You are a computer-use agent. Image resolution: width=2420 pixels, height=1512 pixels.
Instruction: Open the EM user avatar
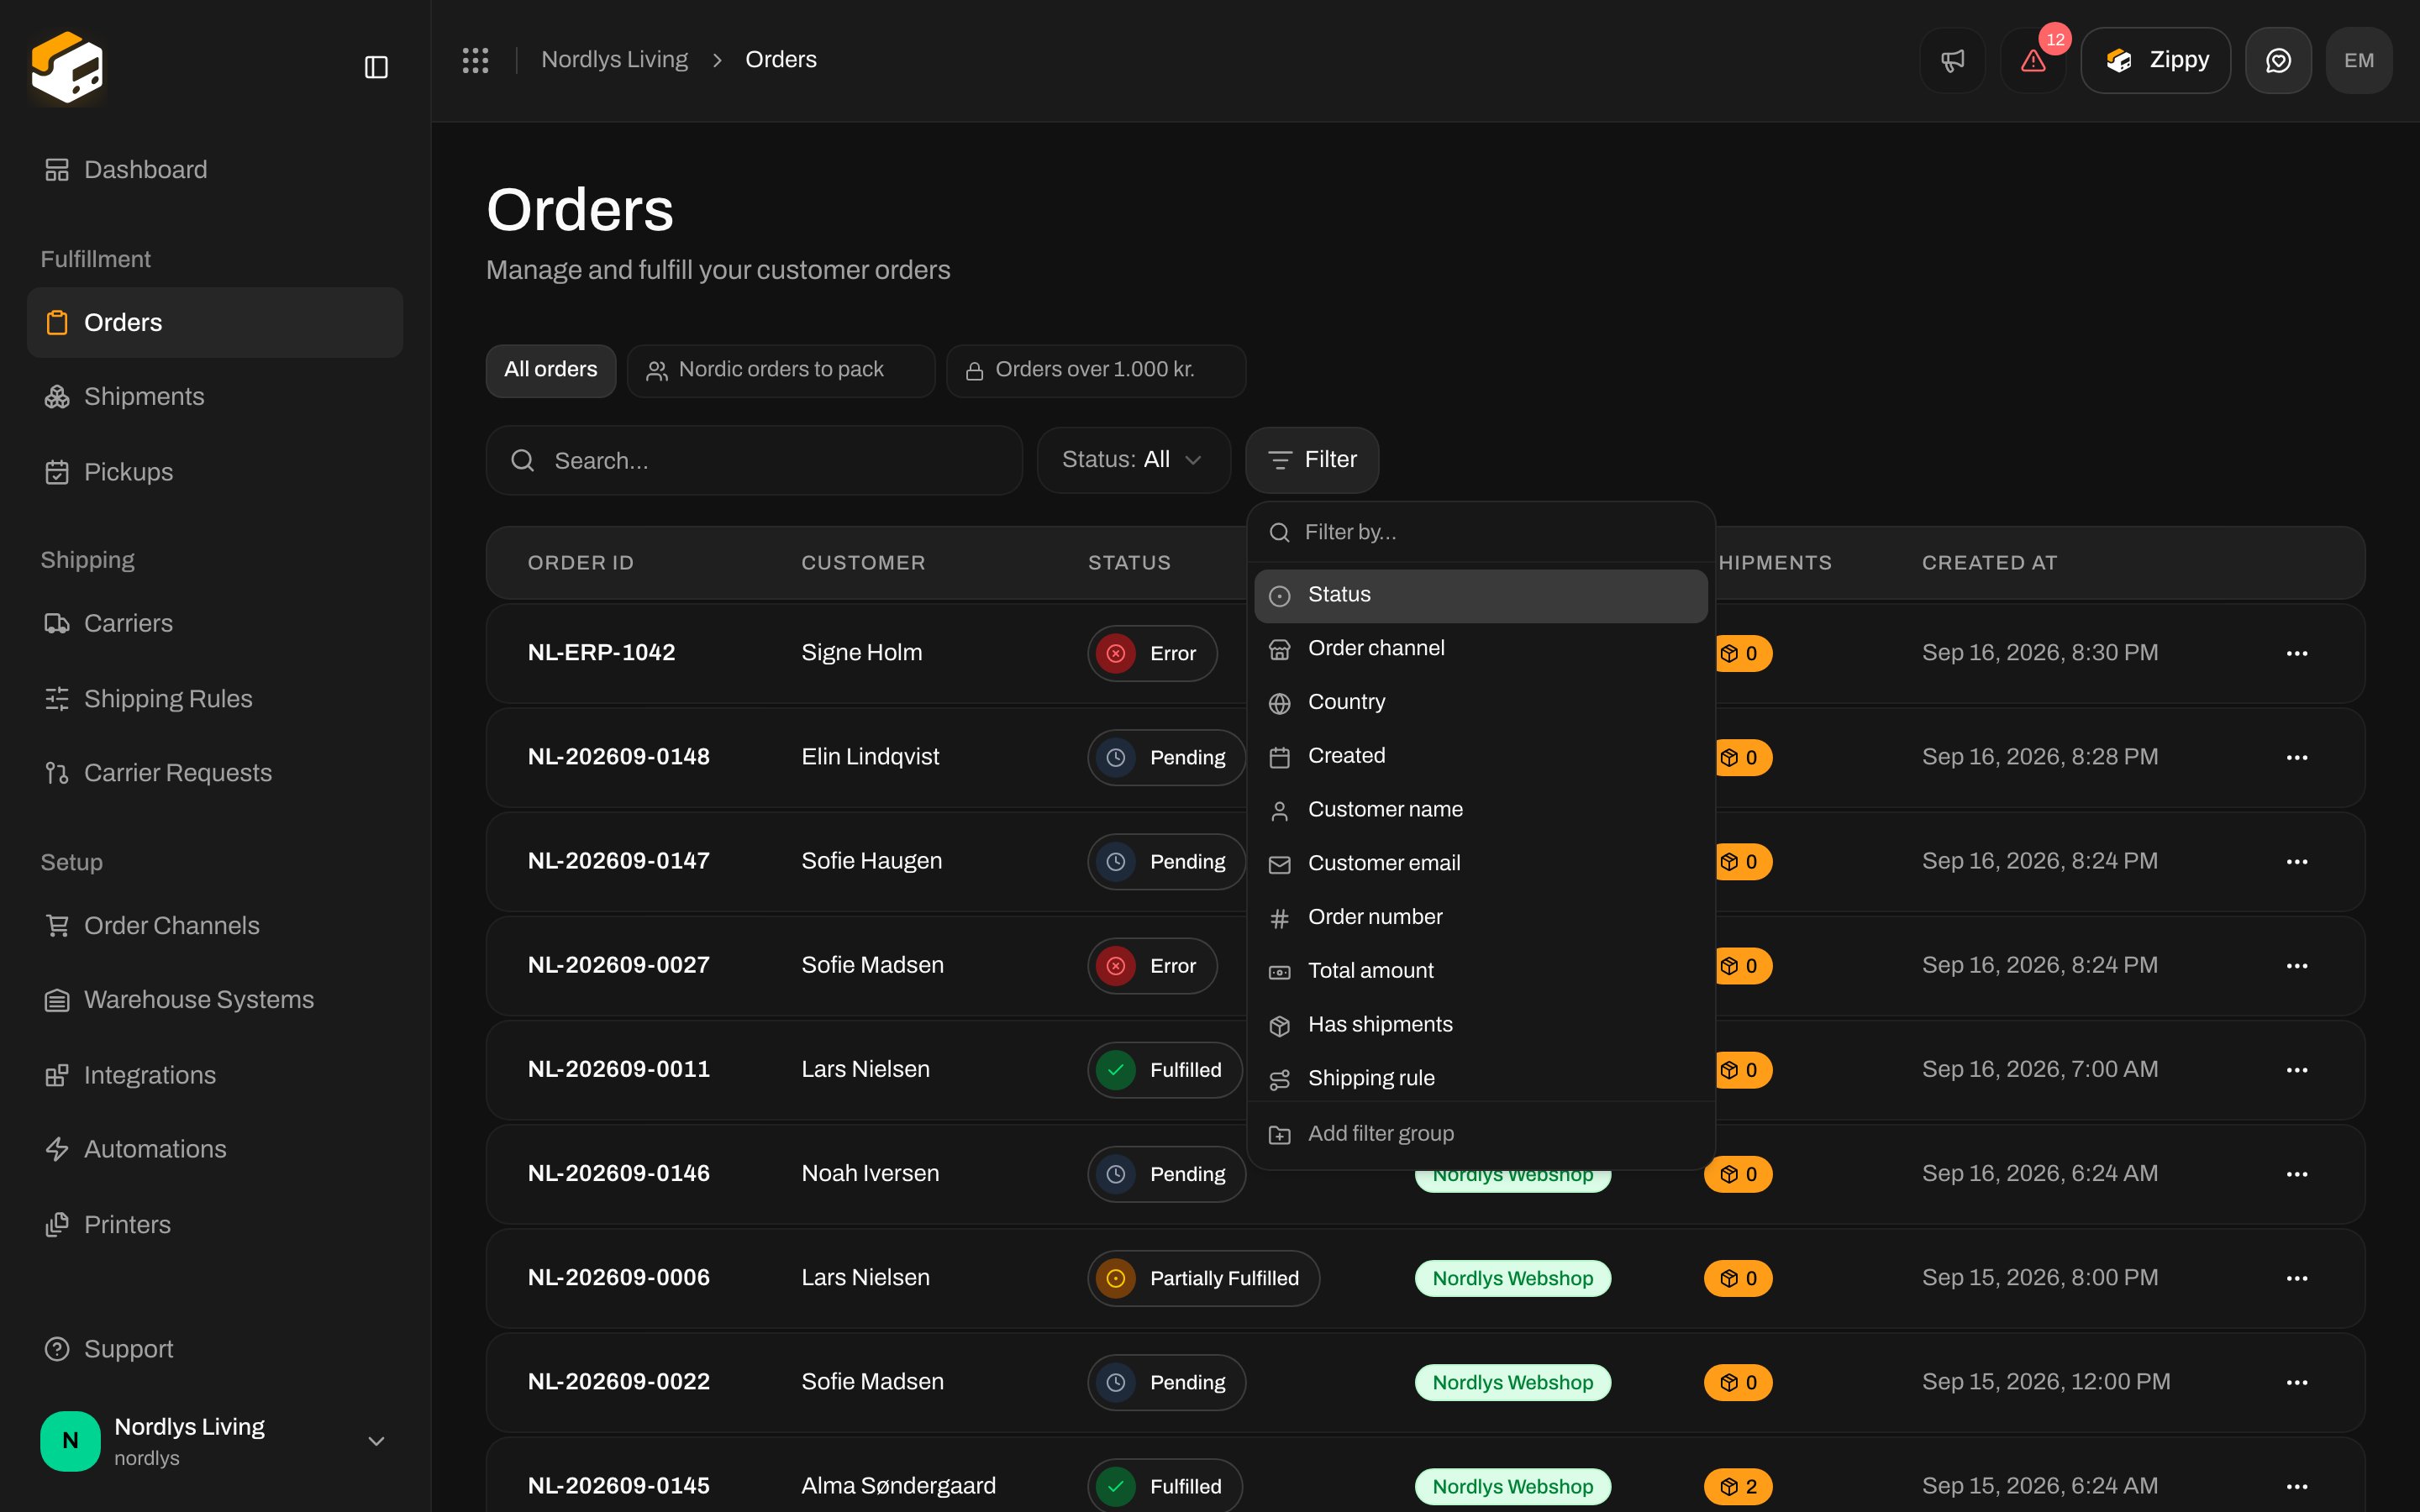(x=2359, y=60)
